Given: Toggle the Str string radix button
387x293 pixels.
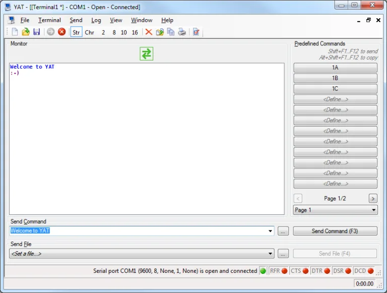Looking at the screenshot, I should (76, 32).
